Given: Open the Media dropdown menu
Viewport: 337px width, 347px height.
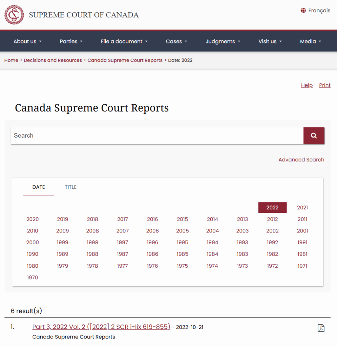Looking at the screenshot, I should [x=310, y=41].
